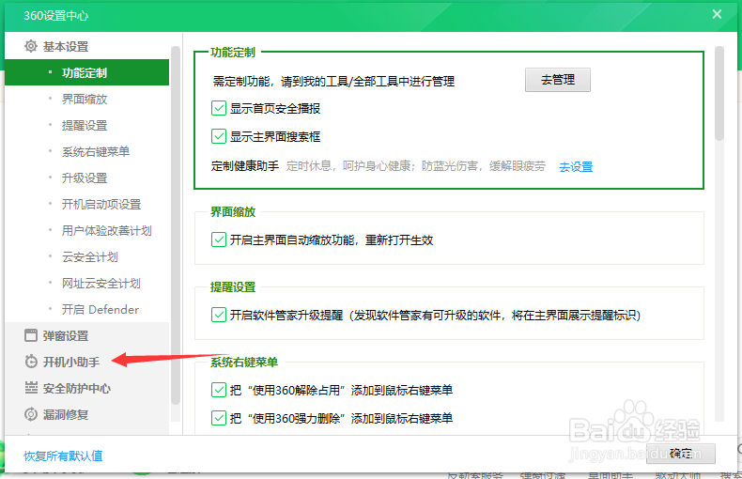Toggle 开启软件管家升级提醒 checkbox
The width and height of the screenshot is (742, 479).
[x=219, y=315]
